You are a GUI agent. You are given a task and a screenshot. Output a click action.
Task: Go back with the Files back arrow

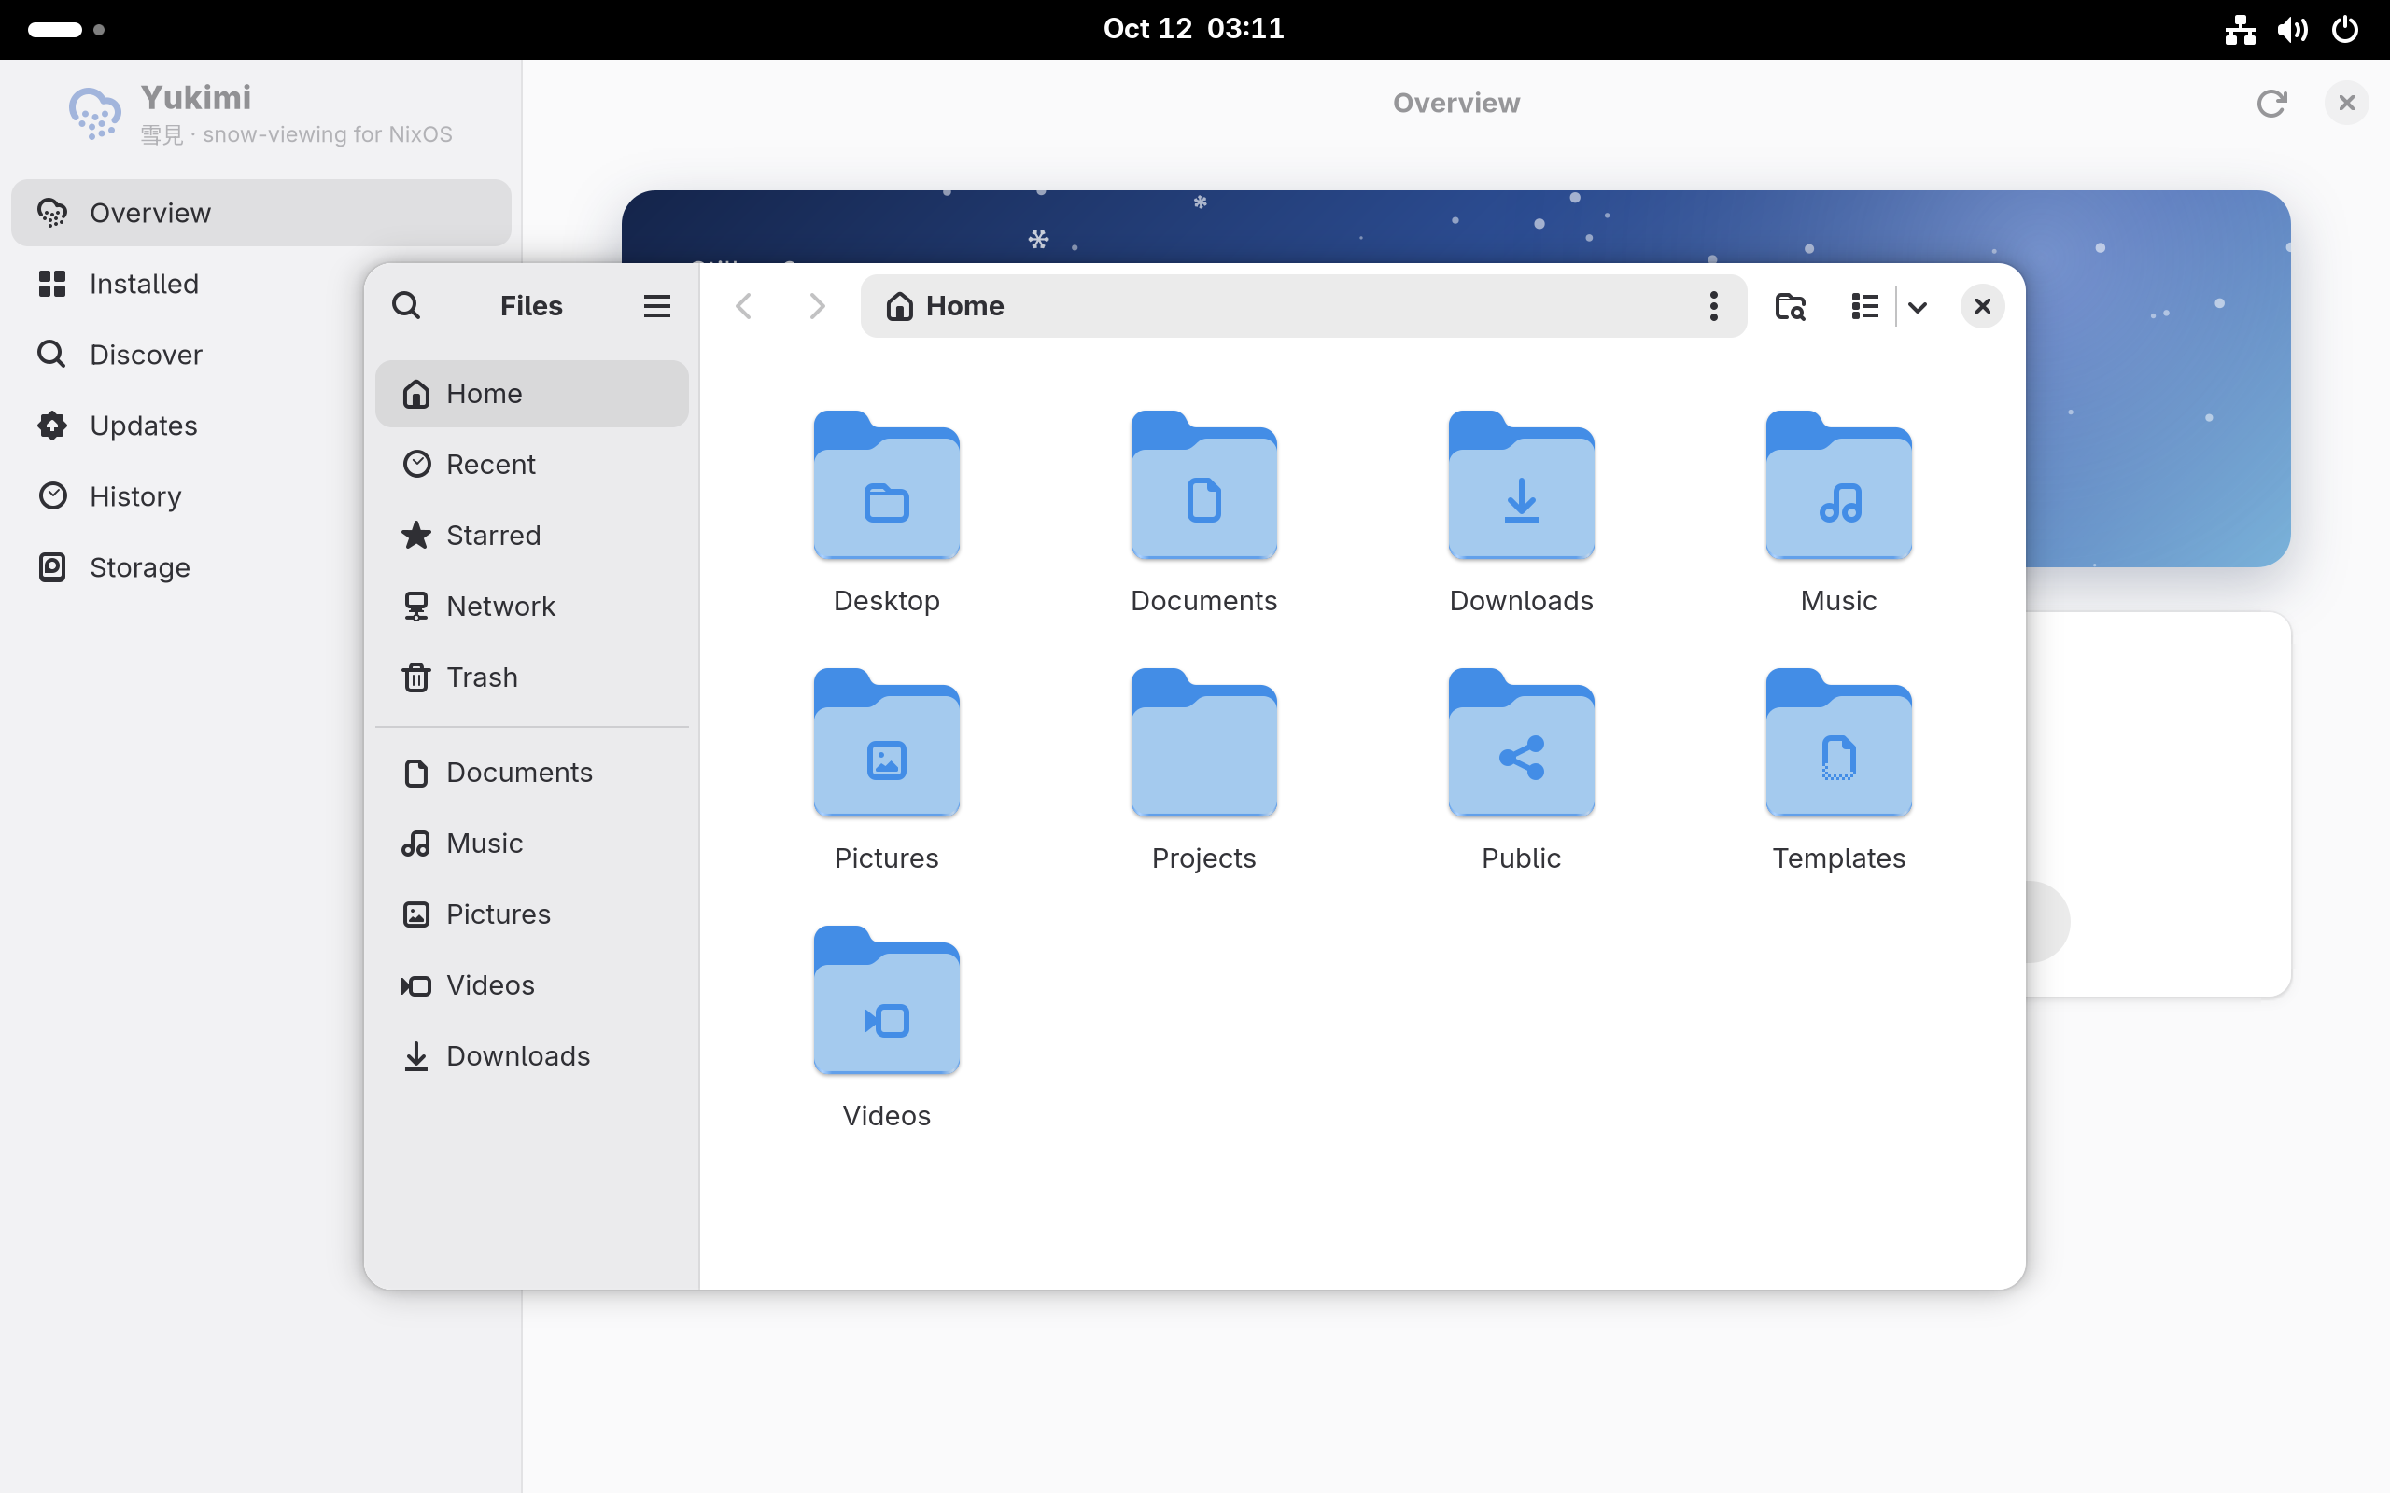(744, 306)
